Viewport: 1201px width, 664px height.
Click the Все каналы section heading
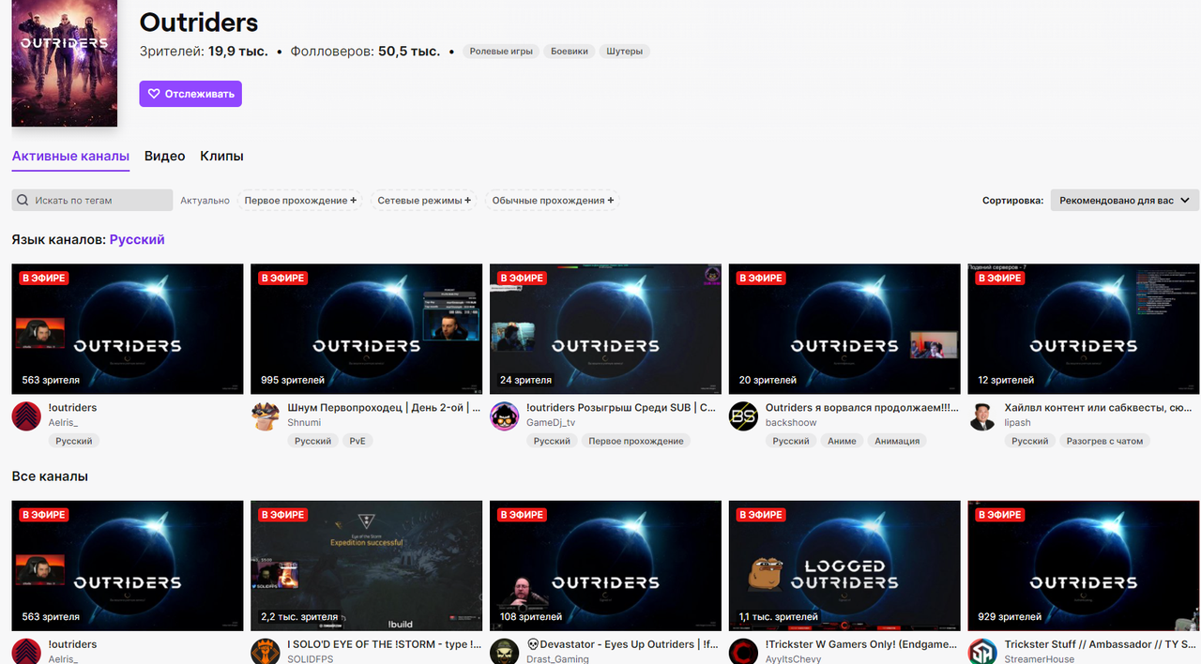click(x=50, y=476)
